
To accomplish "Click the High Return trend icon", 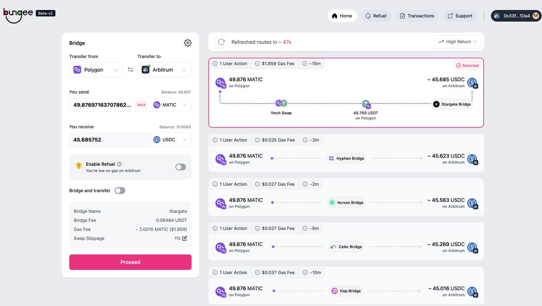I will (441, 42).
